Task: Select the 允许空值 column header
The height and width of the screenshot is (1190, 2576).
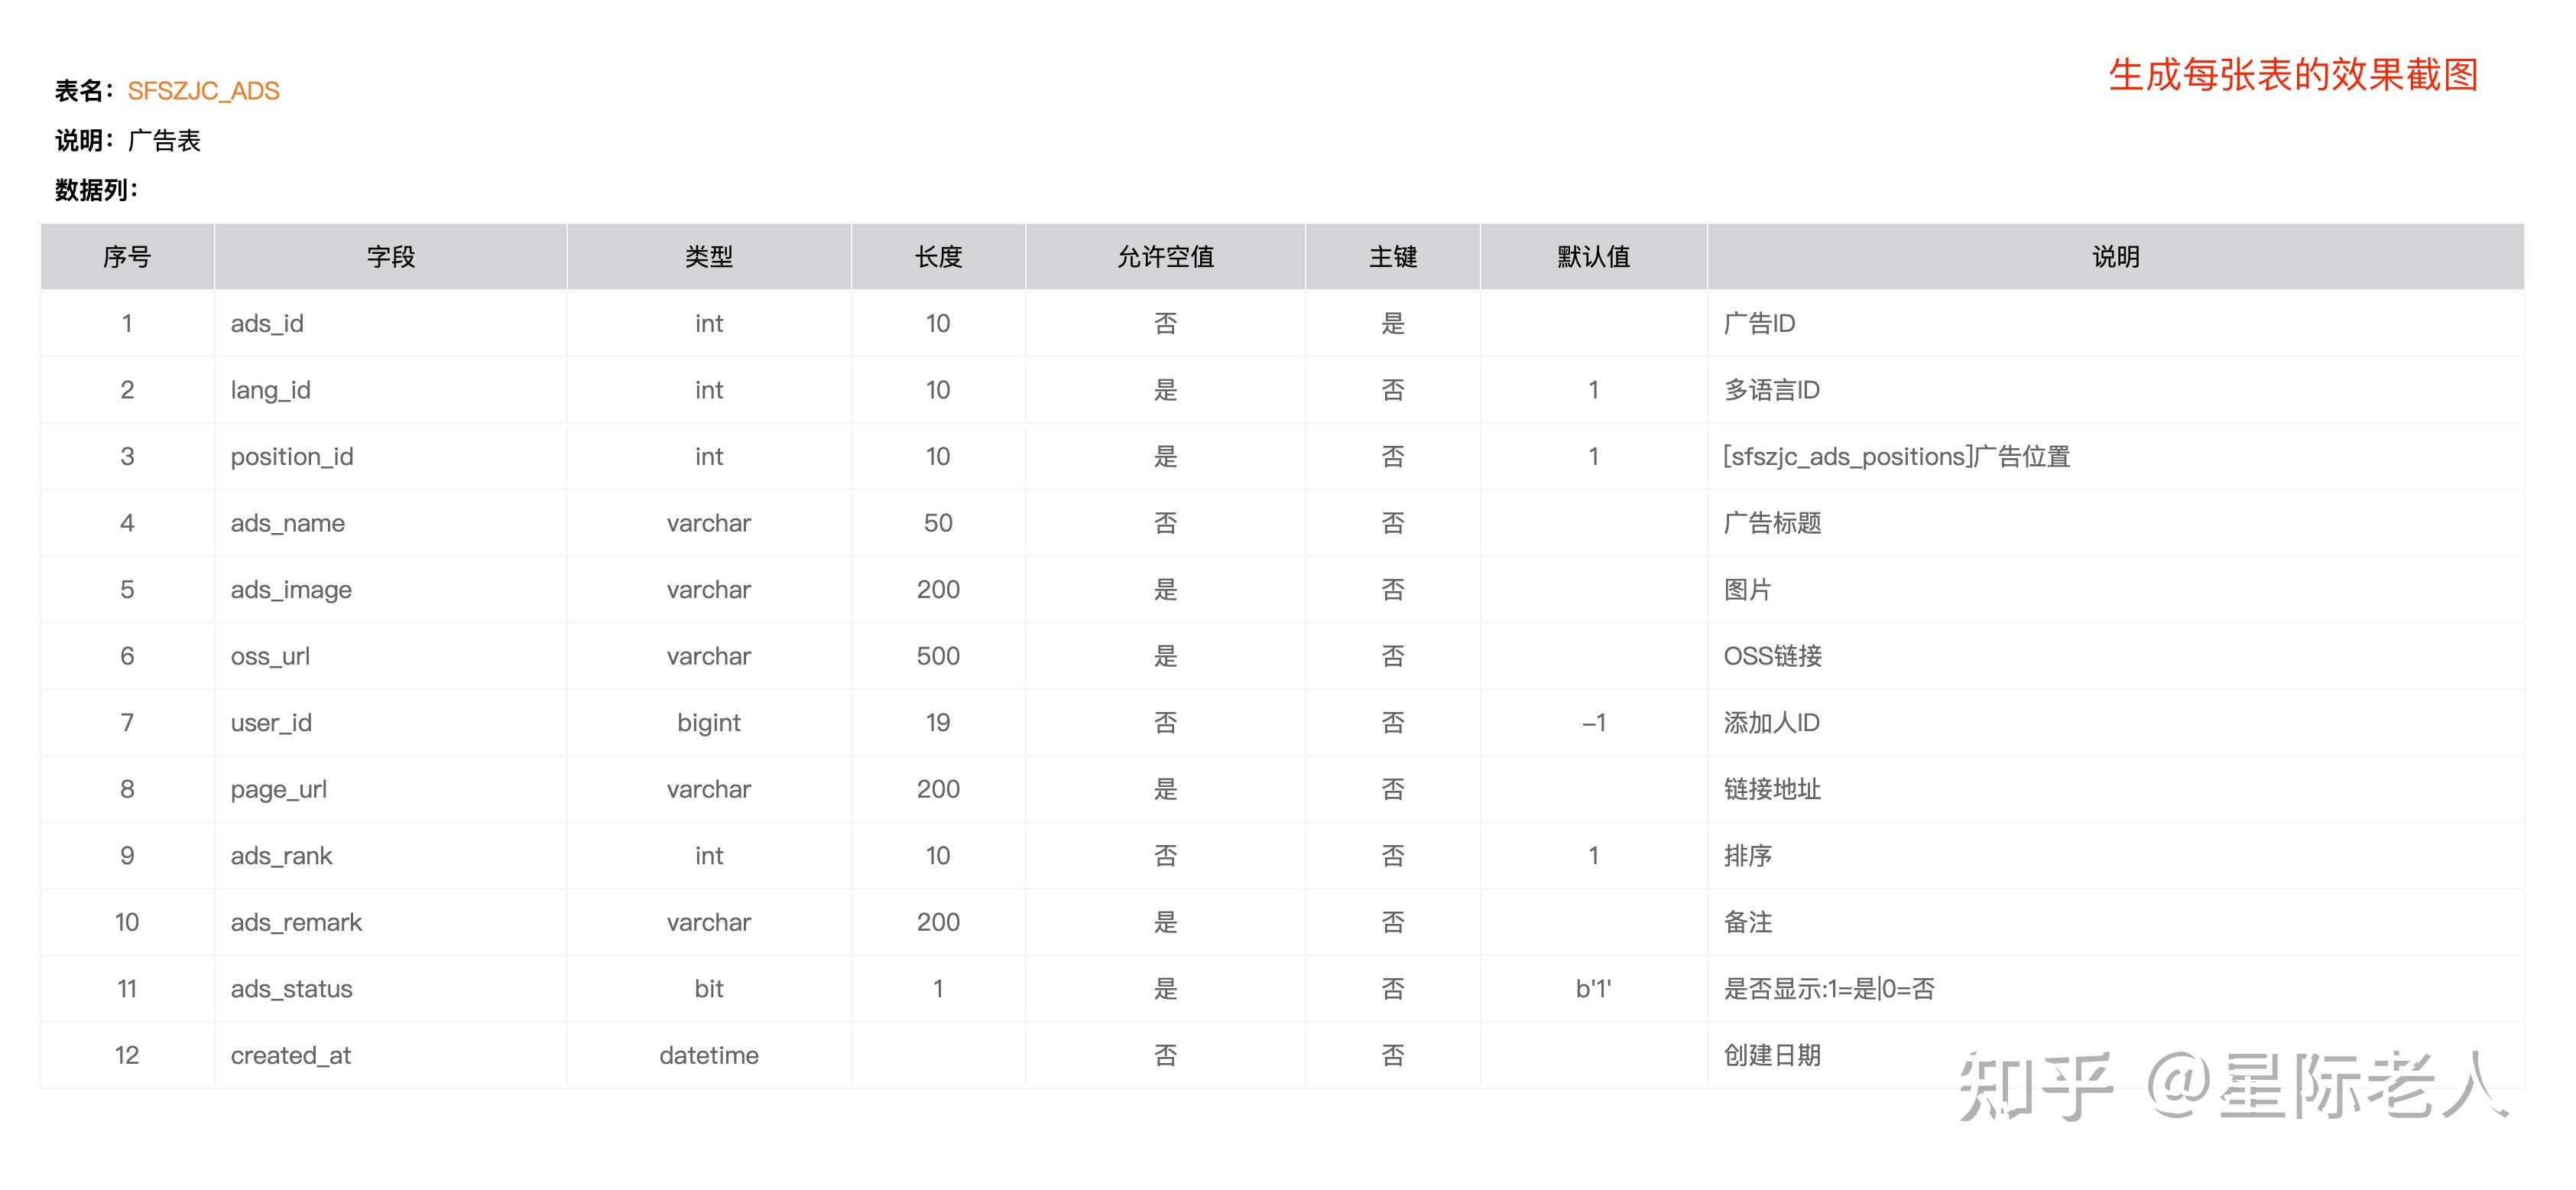Action: click(x=1165, y=256)
